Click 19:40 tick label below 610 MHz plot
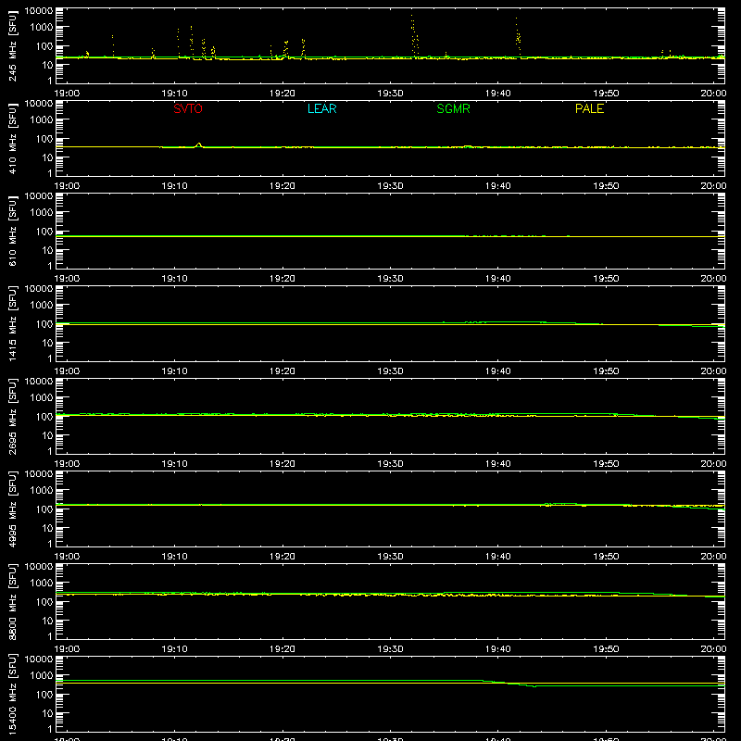 tap(498, 279)
